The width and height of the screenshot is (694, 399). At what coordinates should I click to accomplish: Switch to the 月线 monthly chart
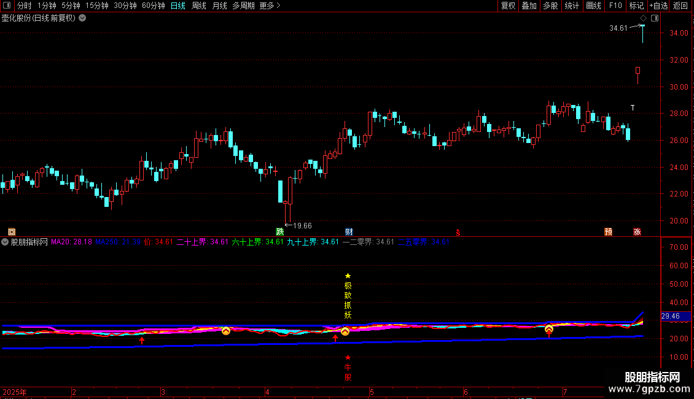tap(219, 6)
